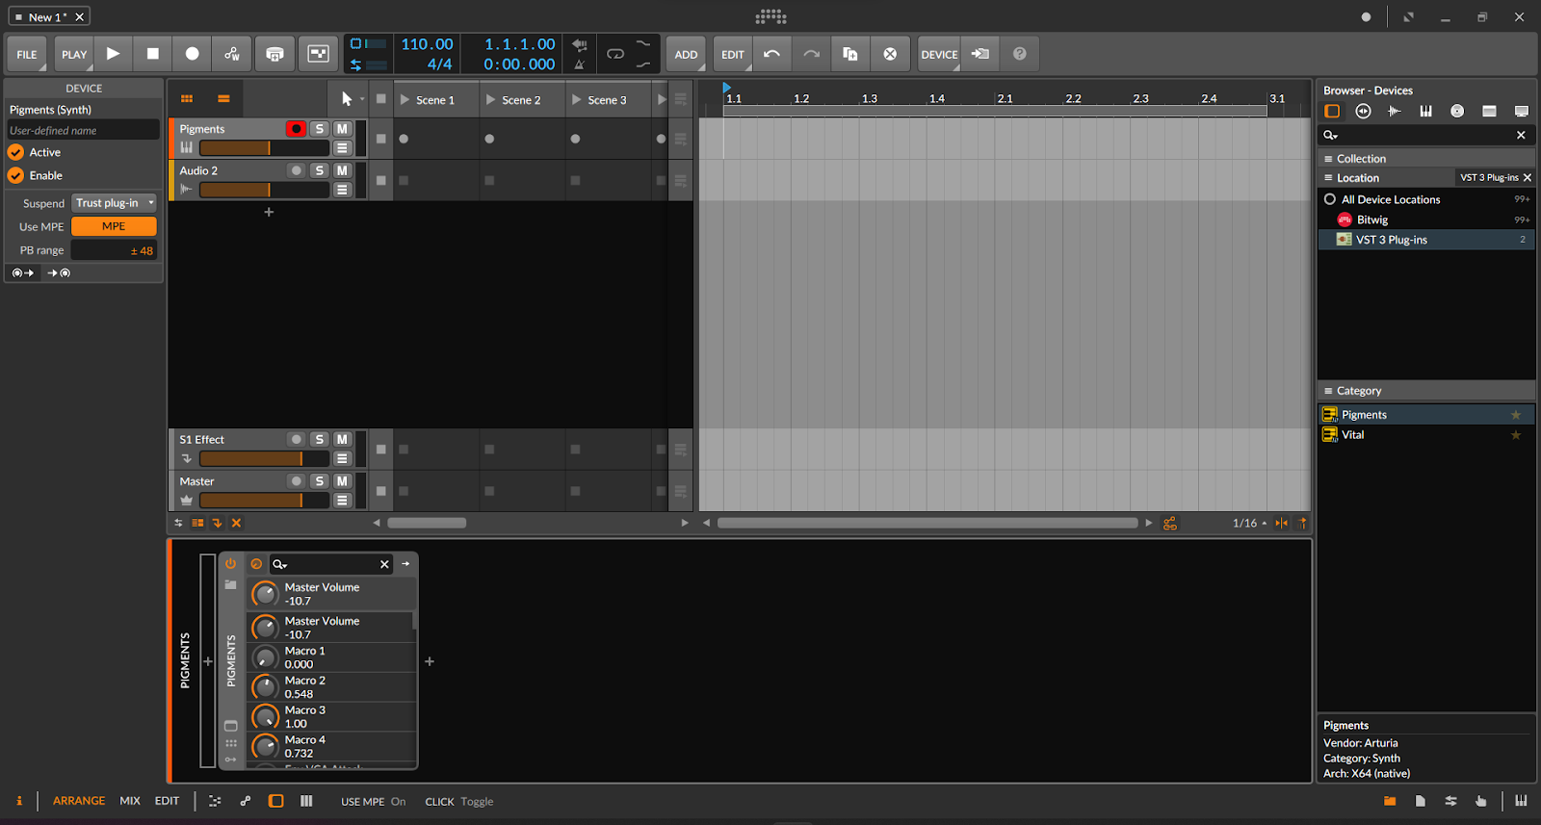1541x825 pixels.
Task: Select the All Device Locations radio button
Action: point(1330,199)
